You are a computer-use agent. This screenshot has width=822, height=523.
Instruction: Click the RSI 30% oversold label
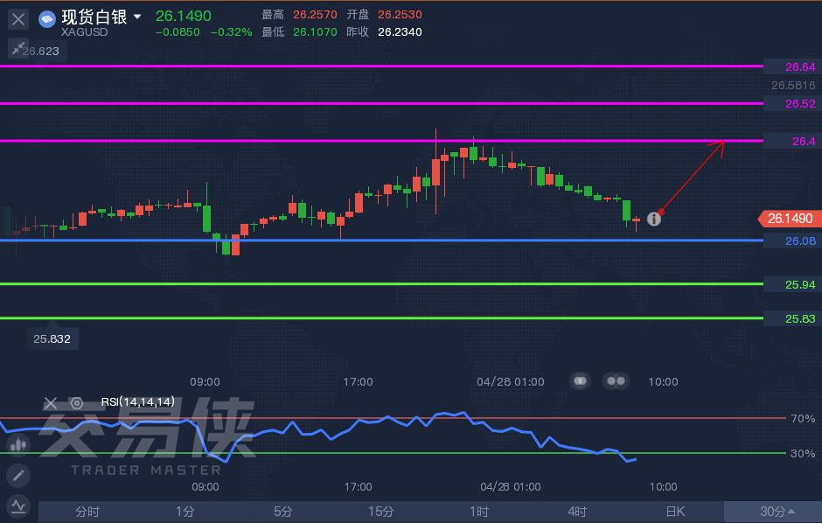click(x=803, y=453)
